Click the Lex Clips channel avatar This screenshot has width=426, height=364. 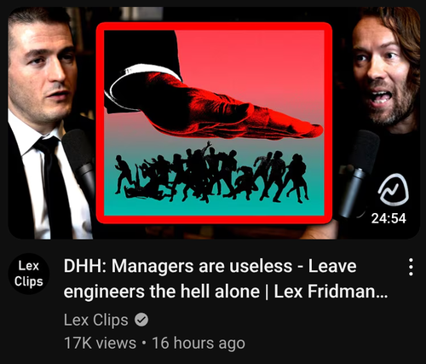29,274
